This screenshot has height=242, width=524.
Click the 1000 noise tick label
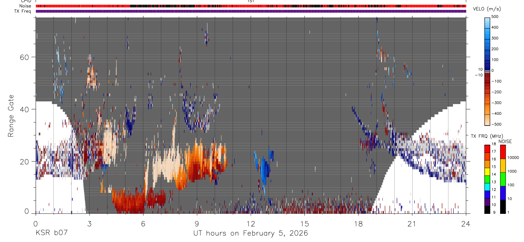tap(512, 171)
